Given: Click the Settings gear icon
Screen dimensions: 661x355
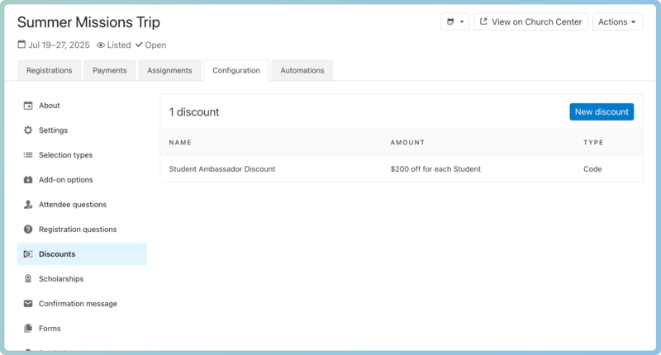Looking at the screenshot, I should (x=28, y=130).
